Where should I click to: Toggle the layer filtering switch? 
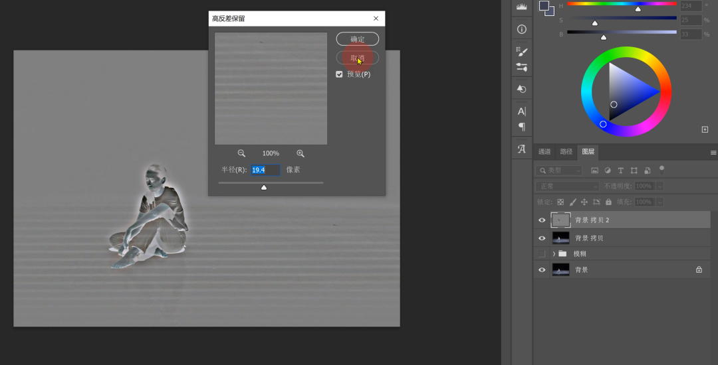pyautogui.click(x=661, y=169)
